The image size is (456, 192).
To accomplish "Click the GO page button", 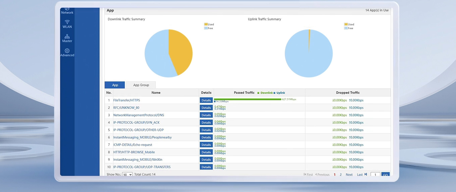I will 385,175.
